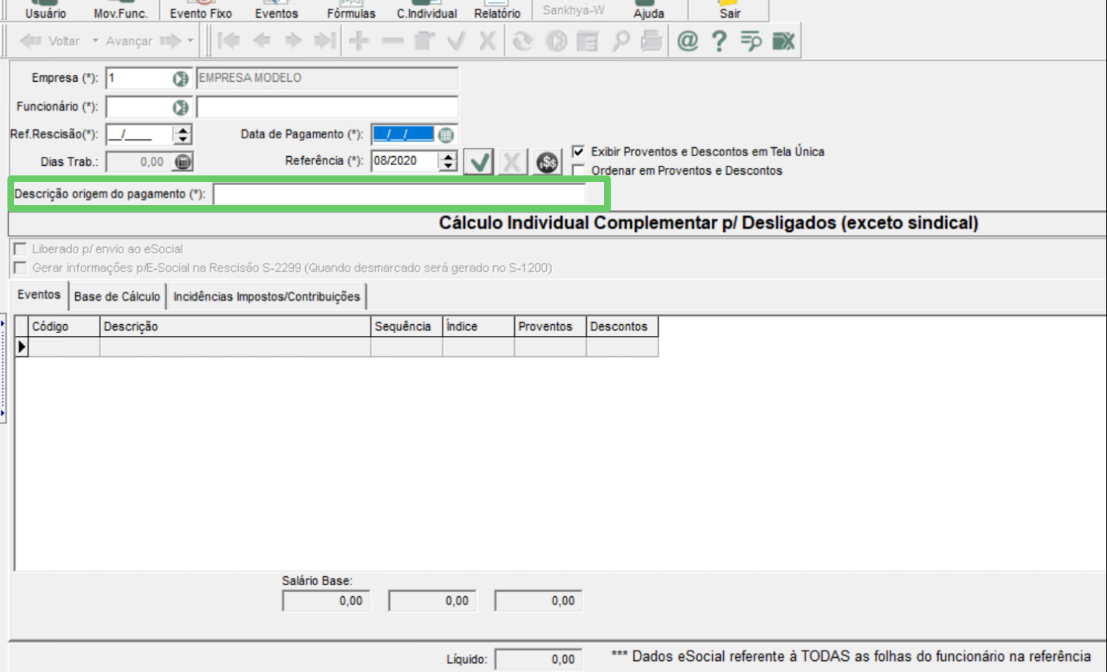The height and width of the screenshot is (672, 1107).
Task: Go to the previous record
Action: pos(261,41)
